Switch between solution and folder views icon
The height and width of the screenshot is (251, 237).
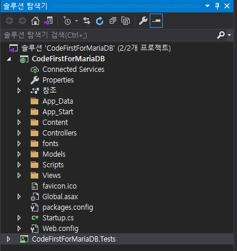pyautogui.click(x=48, y=21)
